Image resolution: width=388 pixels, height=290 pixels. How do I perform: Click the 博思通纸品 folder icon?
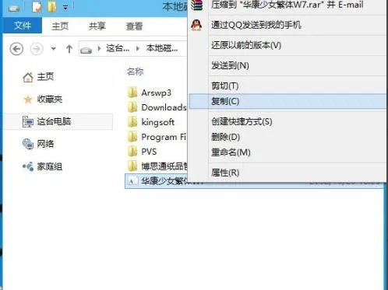(x=132, y=166)
